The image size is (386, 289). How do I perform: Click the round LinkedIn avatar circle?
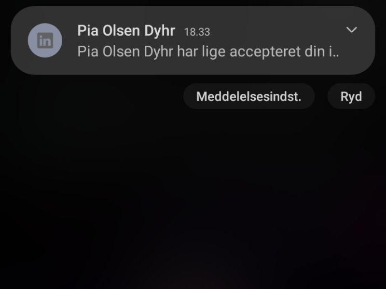tap(45, 40)
